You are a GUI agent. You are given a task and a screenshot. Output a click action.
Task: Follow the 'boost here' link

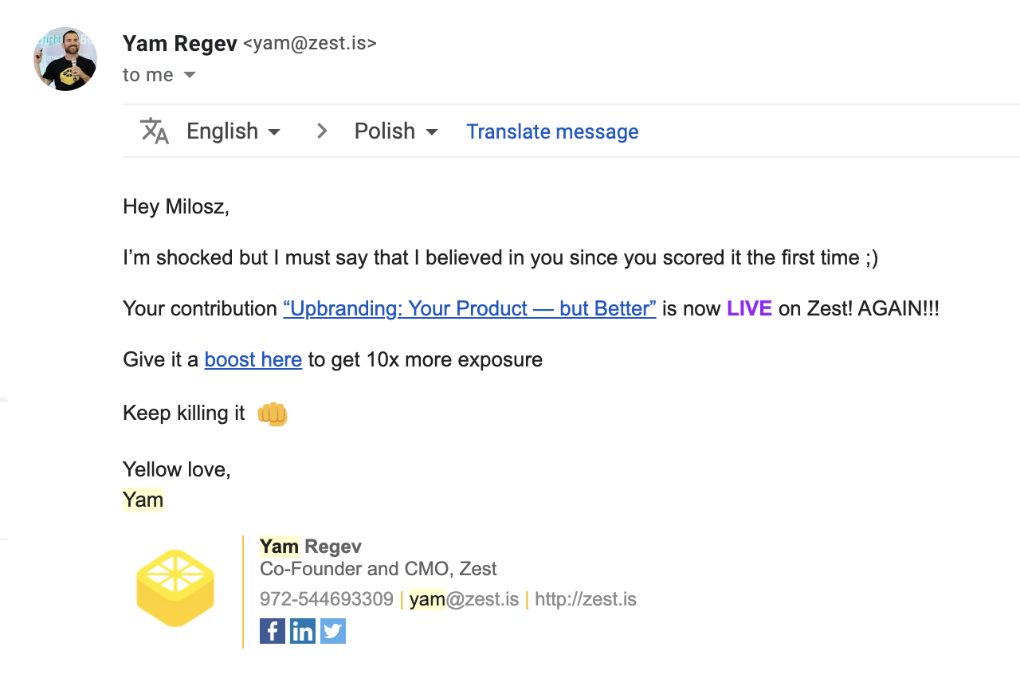tap(253, 359)
